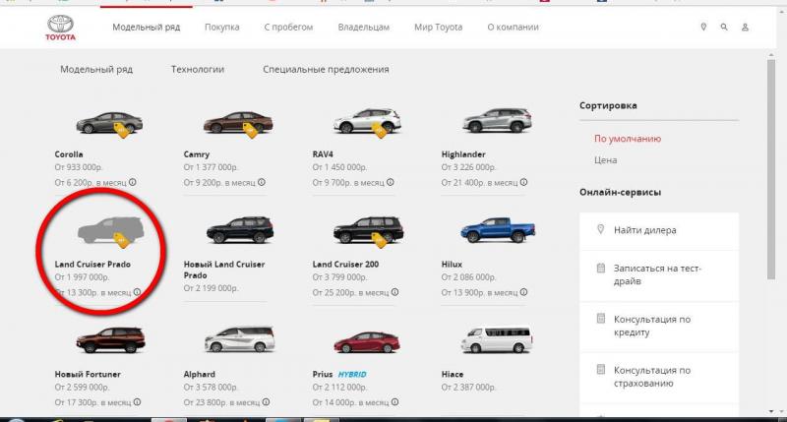Screen dimensions: 787x422
Task: Open the О компании menu
Action: (513, 28)
